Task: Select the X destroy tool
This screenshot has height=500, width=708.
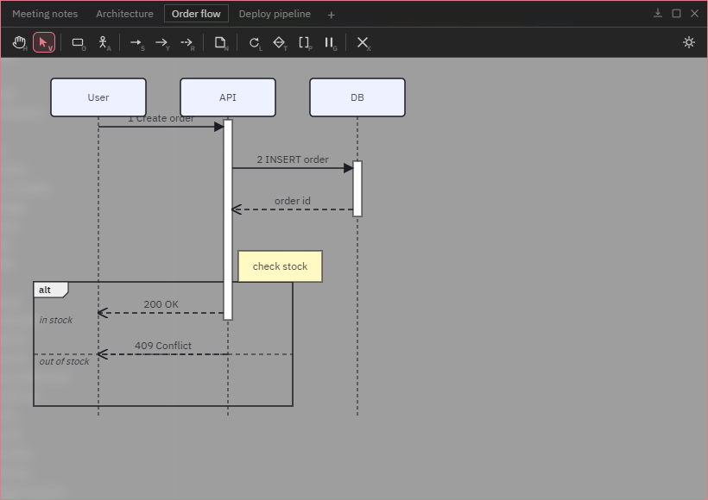Action: pos(363,42)
